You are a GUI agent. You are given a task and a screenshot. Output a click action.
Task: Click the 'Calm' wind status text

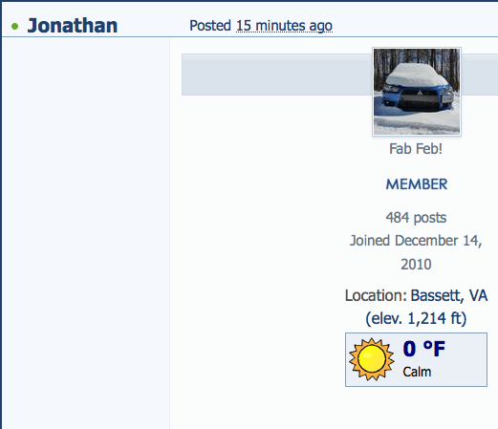coord(417,372)
